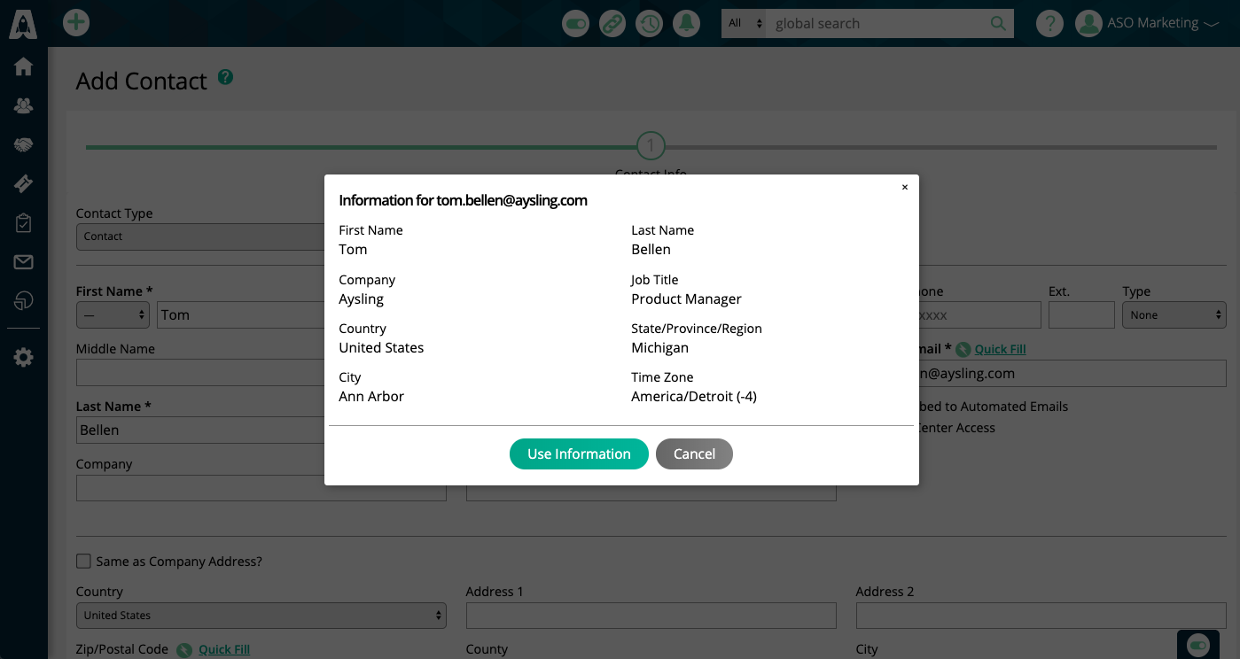Open the notifications bell icon
Image resolution: width=1240 pixels, height=659 pixels.
686,24
